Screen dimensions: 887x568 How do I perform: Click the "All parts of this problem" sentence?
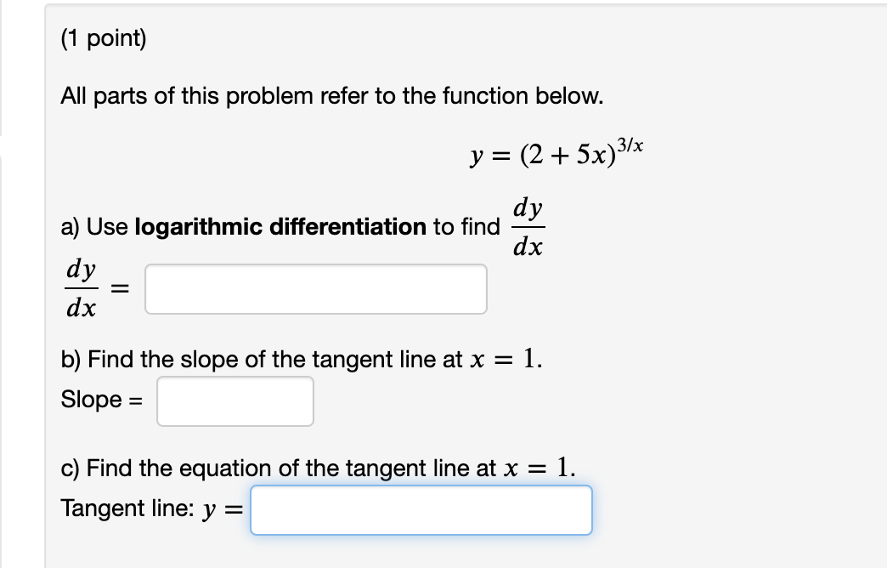tap(332, 96)
